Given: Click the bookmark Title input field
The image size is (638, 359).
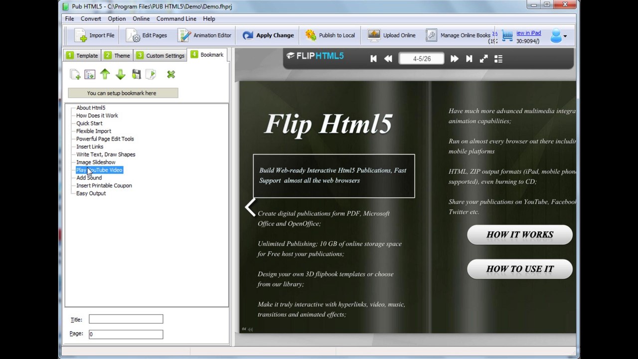Looking at the screenshot, I should (126, 319).
